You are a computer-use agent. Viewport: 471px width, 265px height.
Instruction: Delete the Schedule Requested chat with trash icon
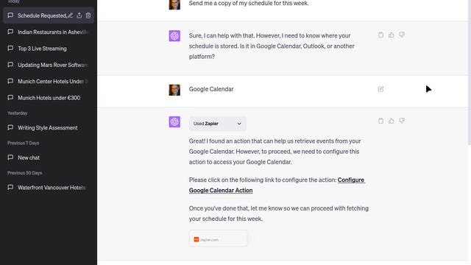(88, 15)
